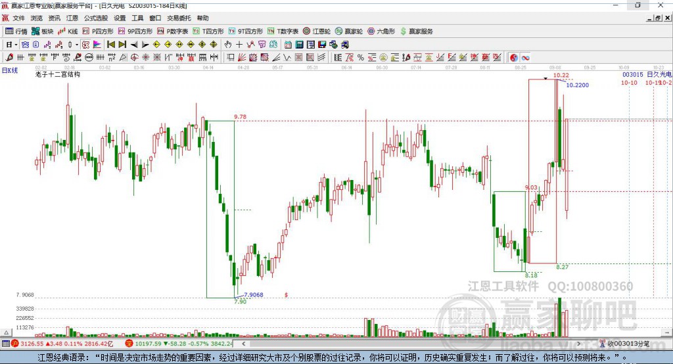The image size is (673, 364).
Task: Select the red pencil drawing tool
Action: (9, 58)
